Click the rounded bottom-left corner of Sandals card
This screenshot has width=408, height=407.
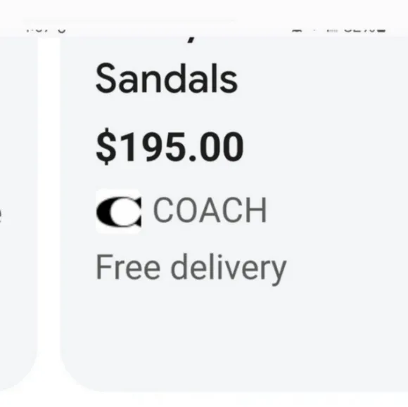[75, 377]
